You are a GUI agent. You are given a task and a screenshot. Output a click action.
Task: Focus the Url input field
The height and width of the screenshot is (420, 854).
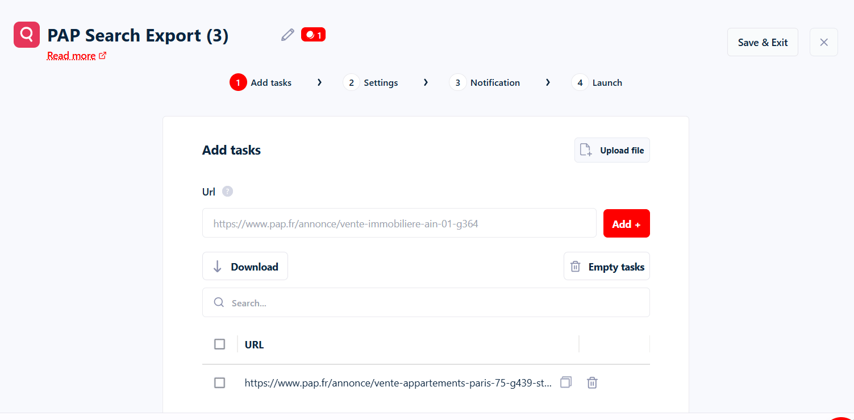click(399, 223)
